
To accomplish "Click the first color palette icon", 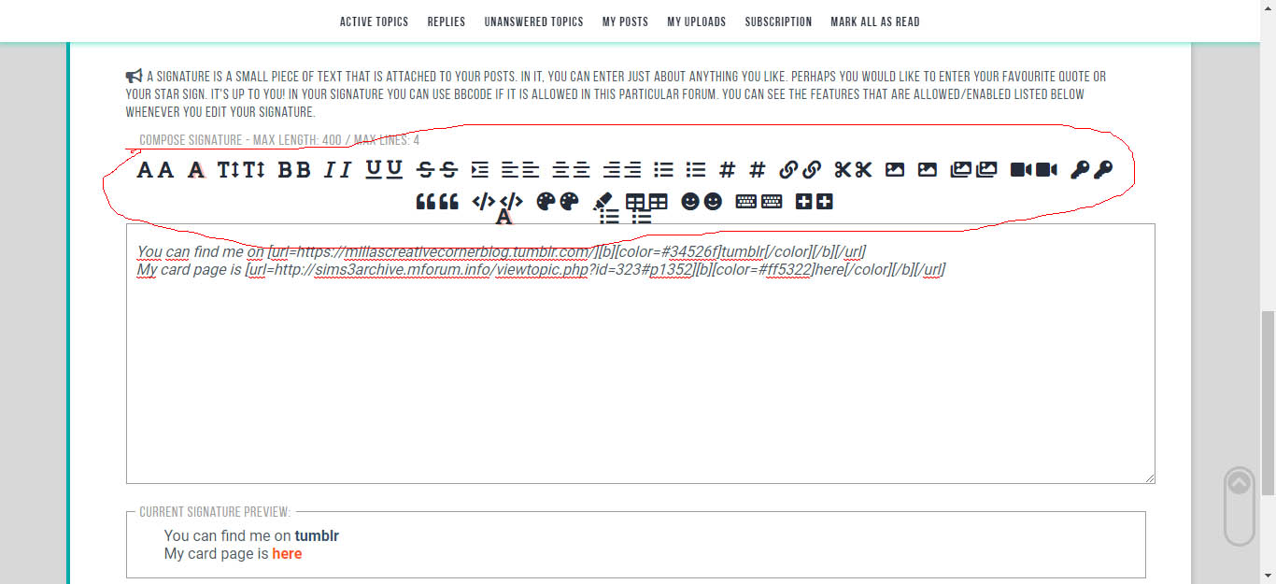I will tap(546, 201).
